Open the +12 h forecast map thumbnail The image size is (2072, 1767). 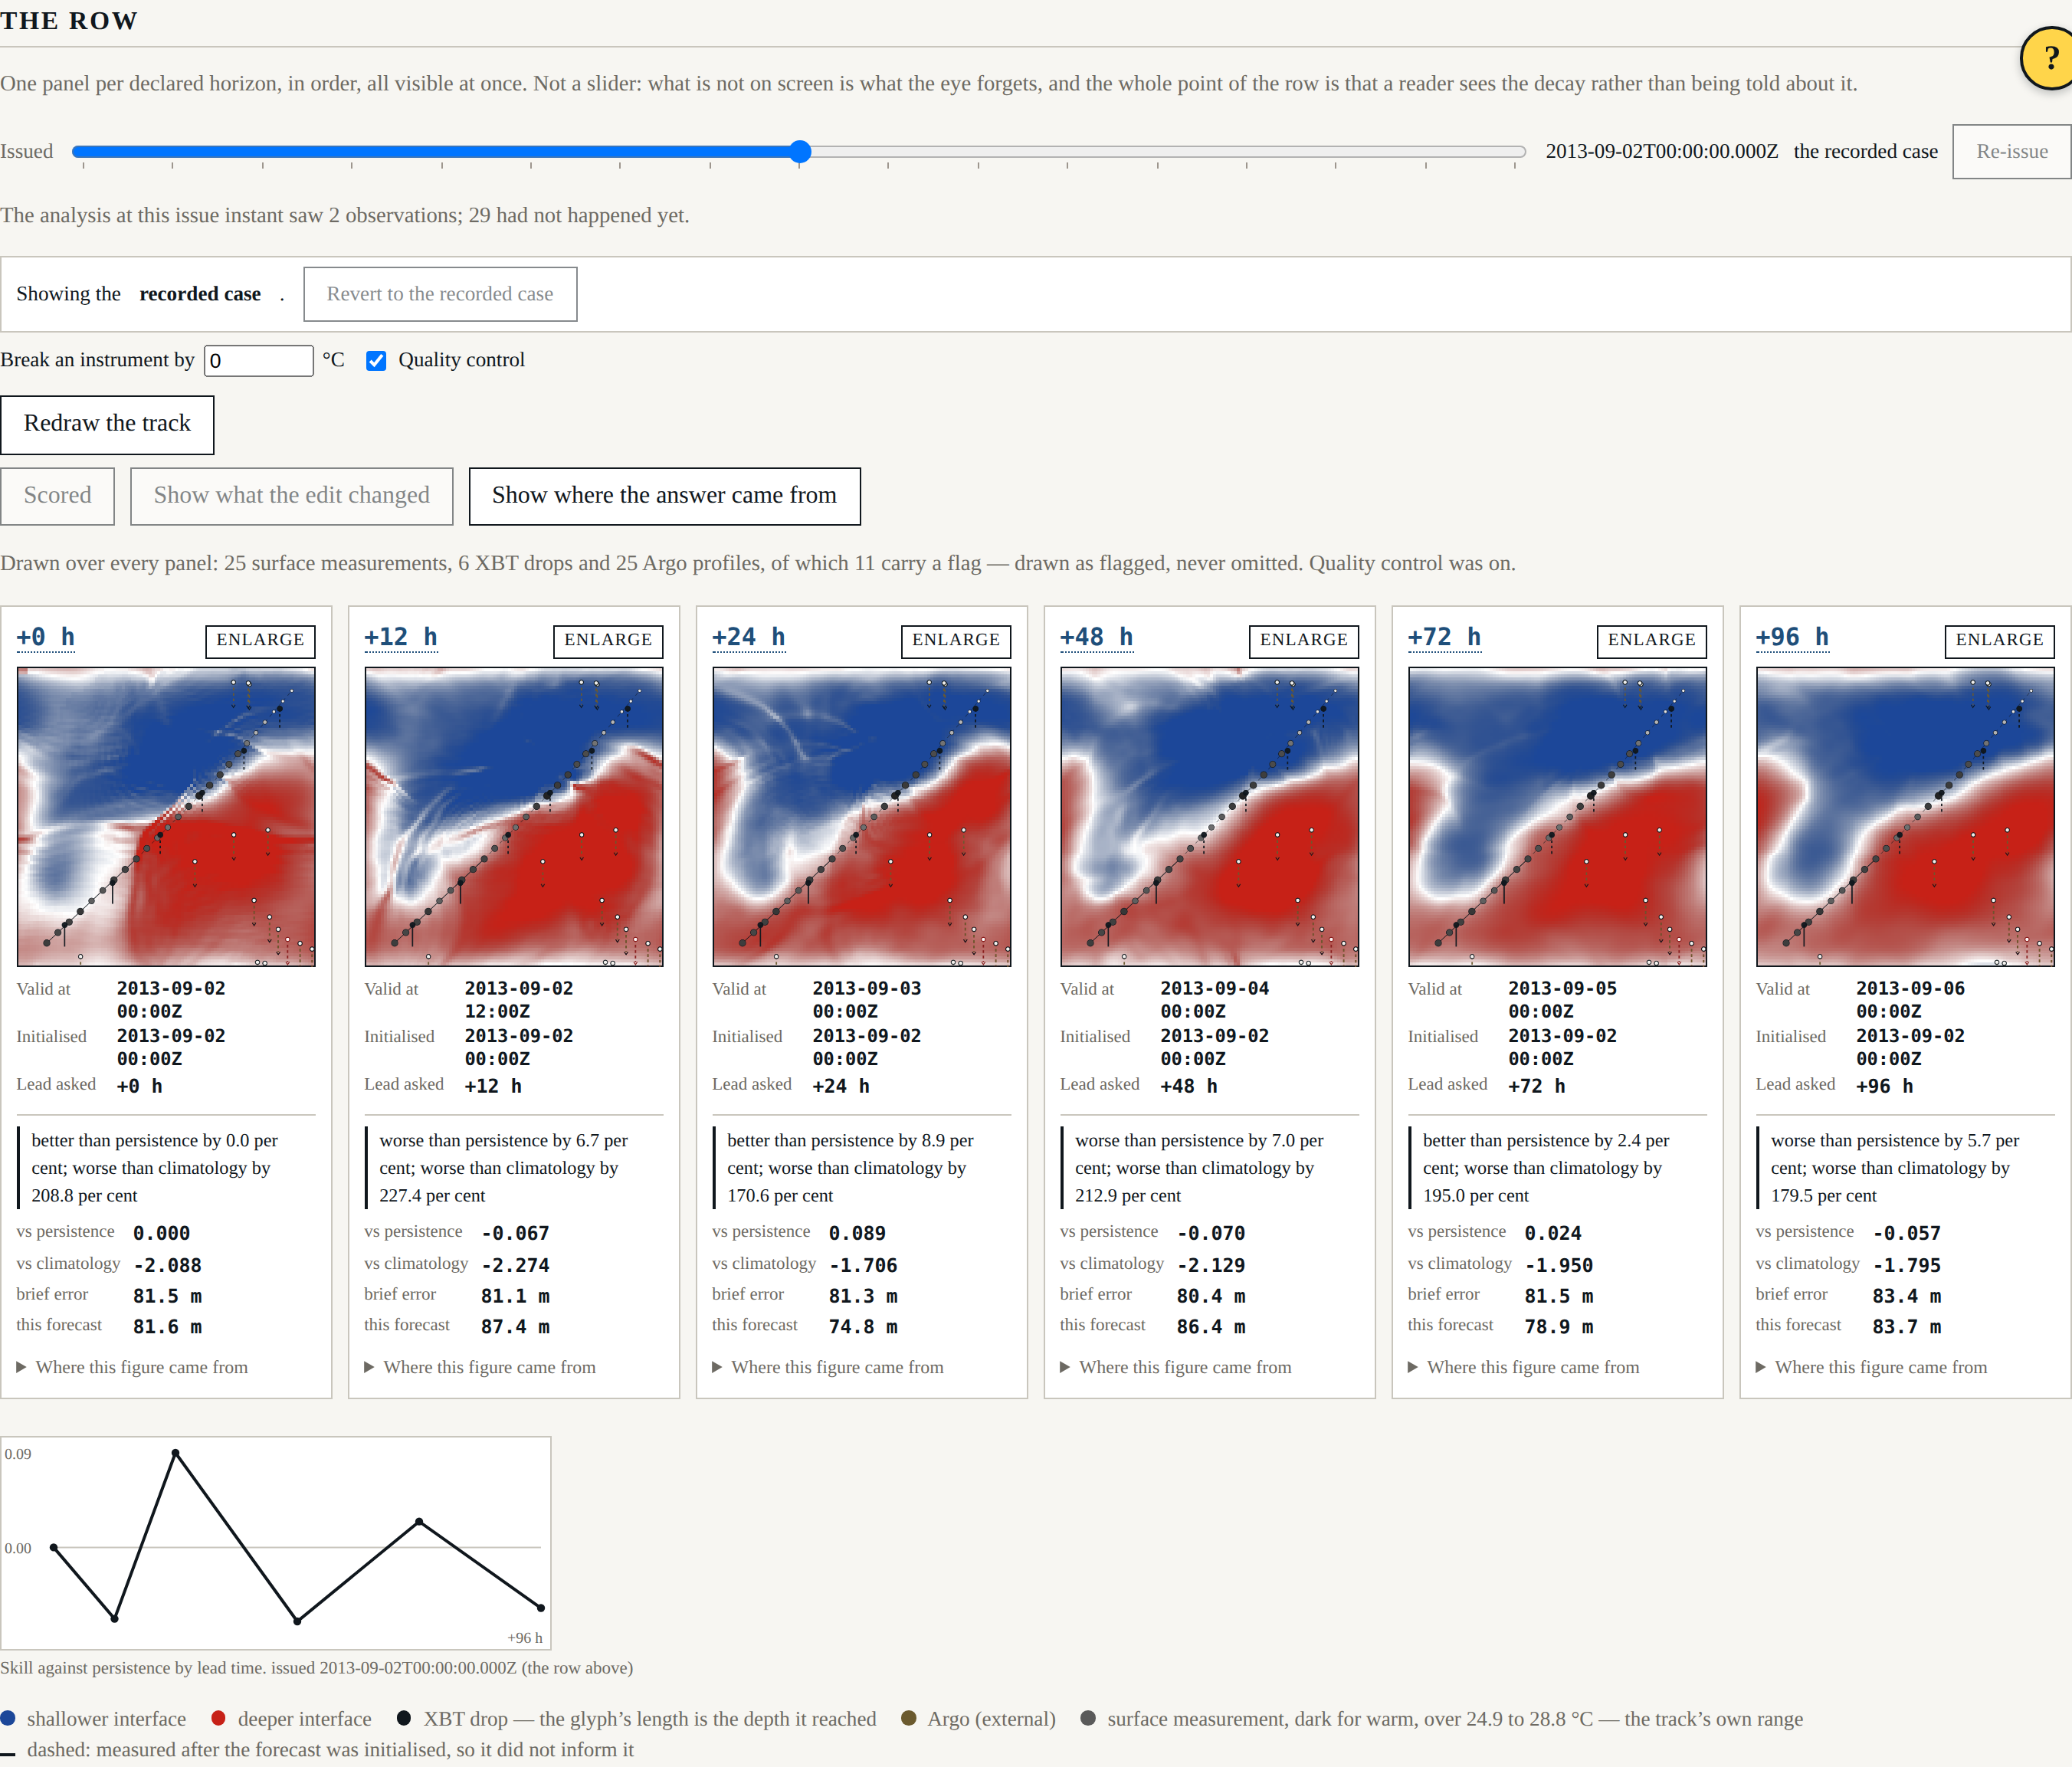(514, 817)
